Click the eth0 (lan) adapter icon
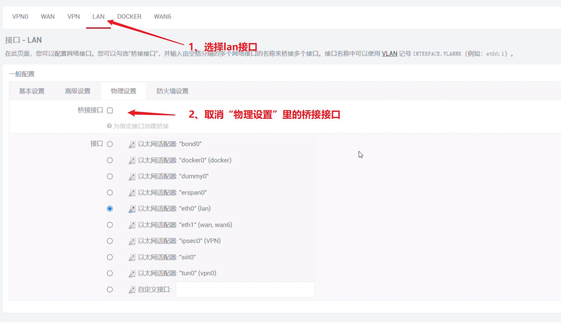561x322 pixels. [132, 209]
